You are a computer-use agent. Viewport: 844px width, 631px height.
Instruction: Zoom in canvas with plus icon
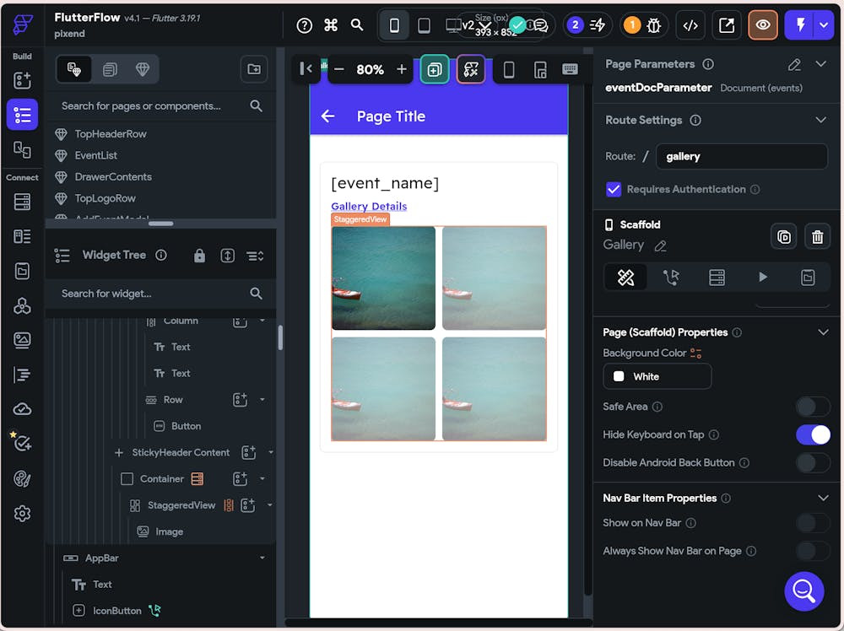click(402, 69)
